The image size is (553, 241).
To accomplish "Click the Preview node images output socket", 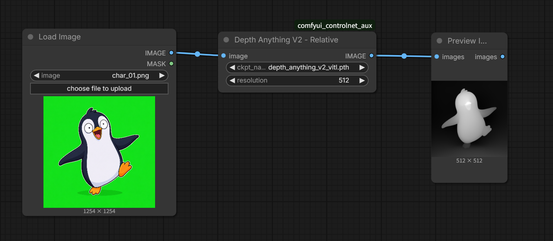I will (502, 57).
